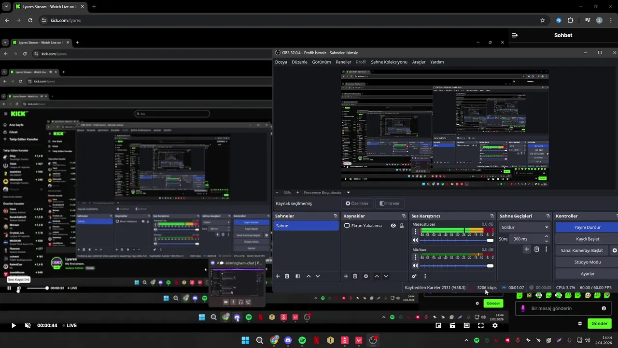618x348 pixels.
Task: Open Masaüstü Ses three-dot options
Action: coord(415,232)
